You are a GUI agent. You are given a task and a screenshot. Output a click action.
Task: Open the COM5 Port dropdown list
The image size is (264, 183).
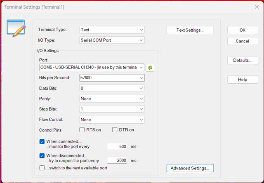click(92, 67)
